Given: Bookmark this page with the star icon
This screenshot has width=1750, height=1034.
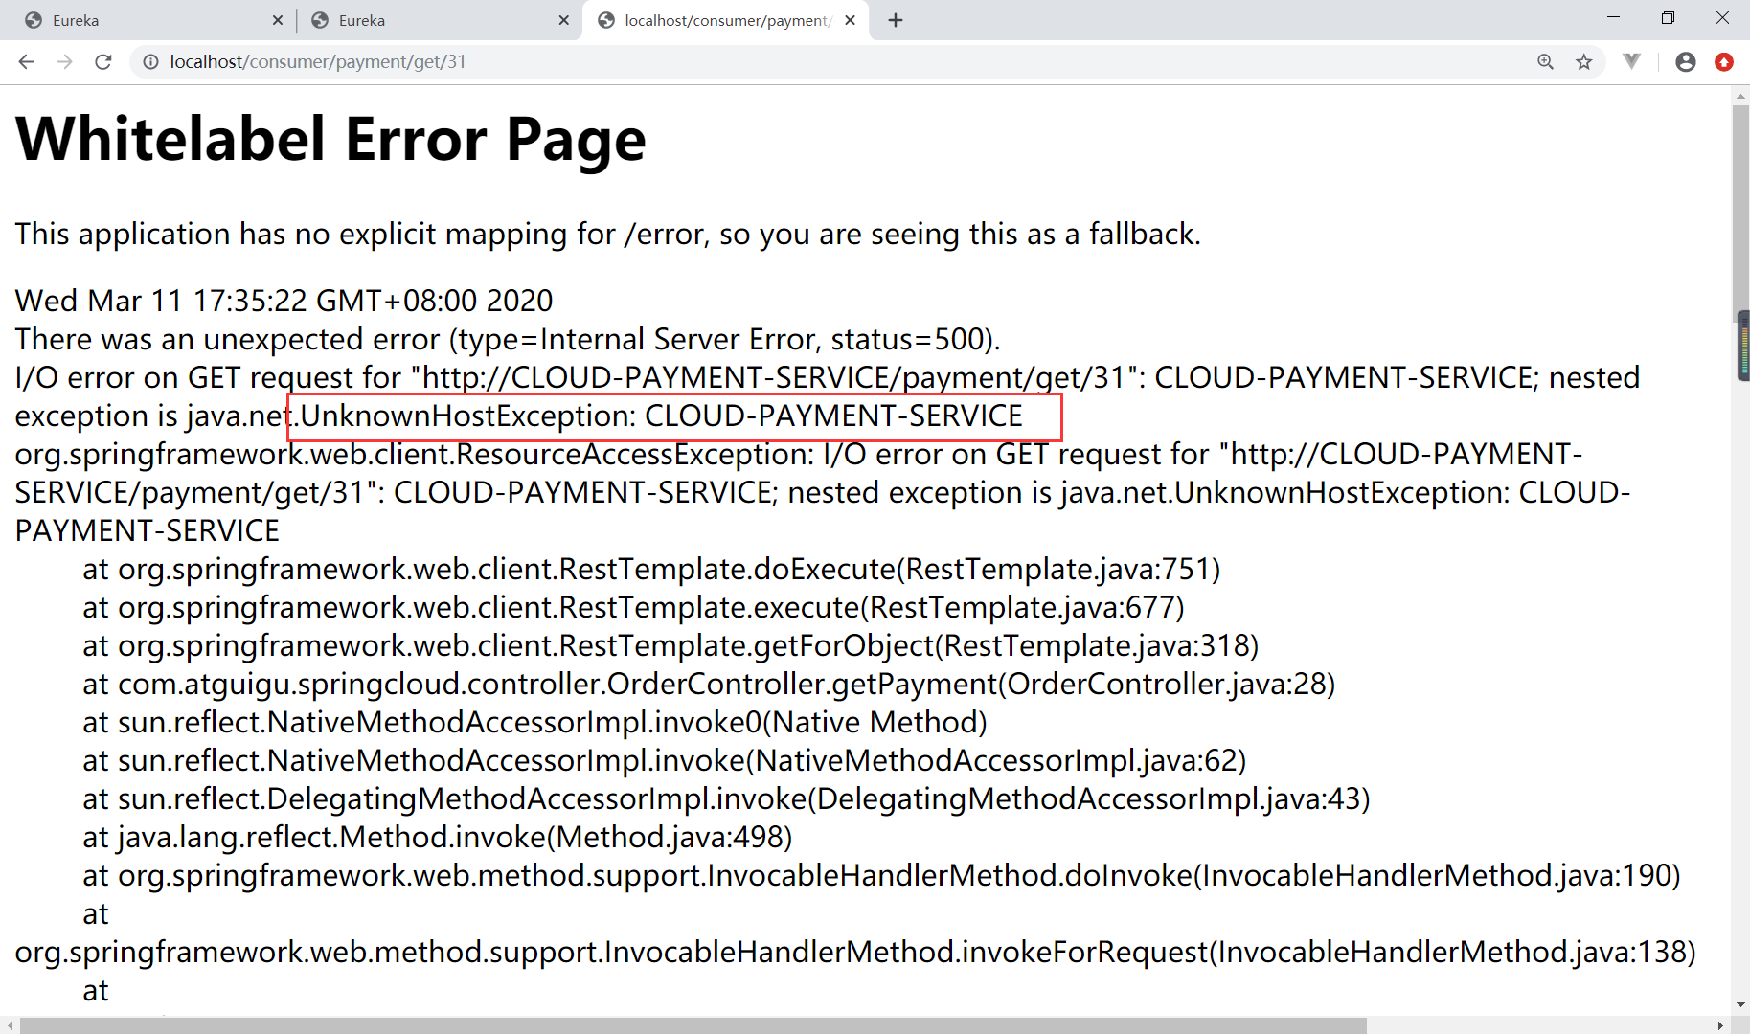Looking at the screenshot, I should 1584,62.
